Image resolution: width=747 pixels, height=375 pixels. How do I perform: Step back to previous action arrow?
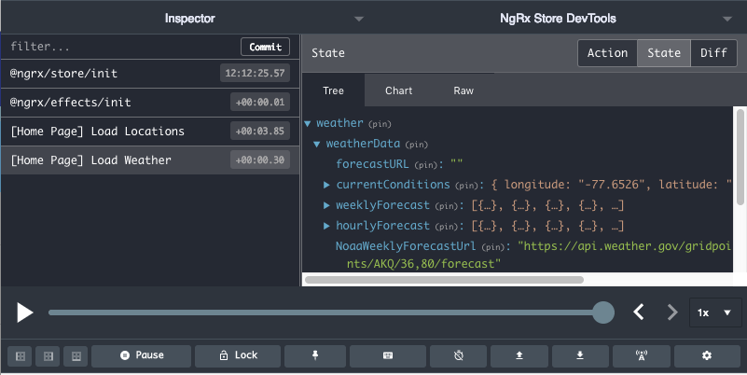[x=639, y=312]
